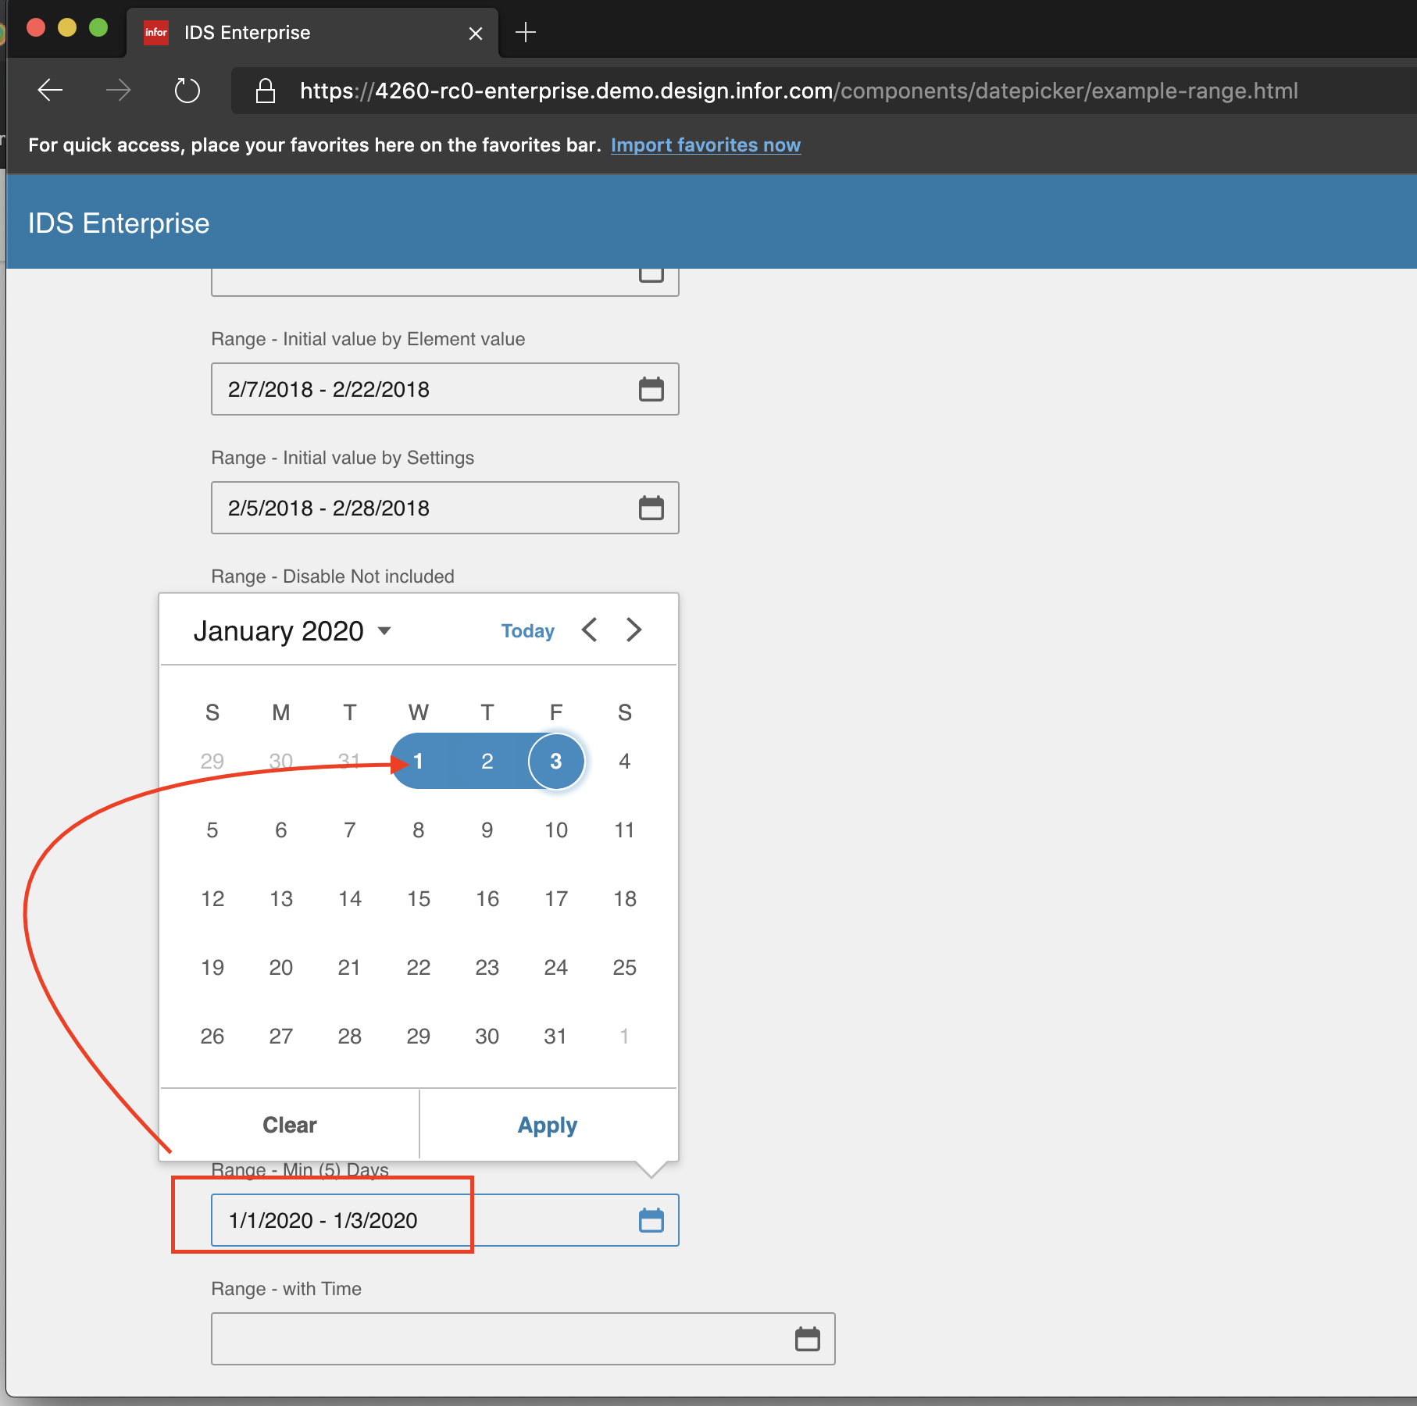Viewport: 1417px width, 1406px height.
Task: Click label Range - Initial value by Element value
Action: tap(368, 339)
